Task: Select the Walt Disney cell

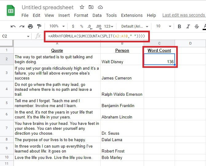Action: pos(122,59)
